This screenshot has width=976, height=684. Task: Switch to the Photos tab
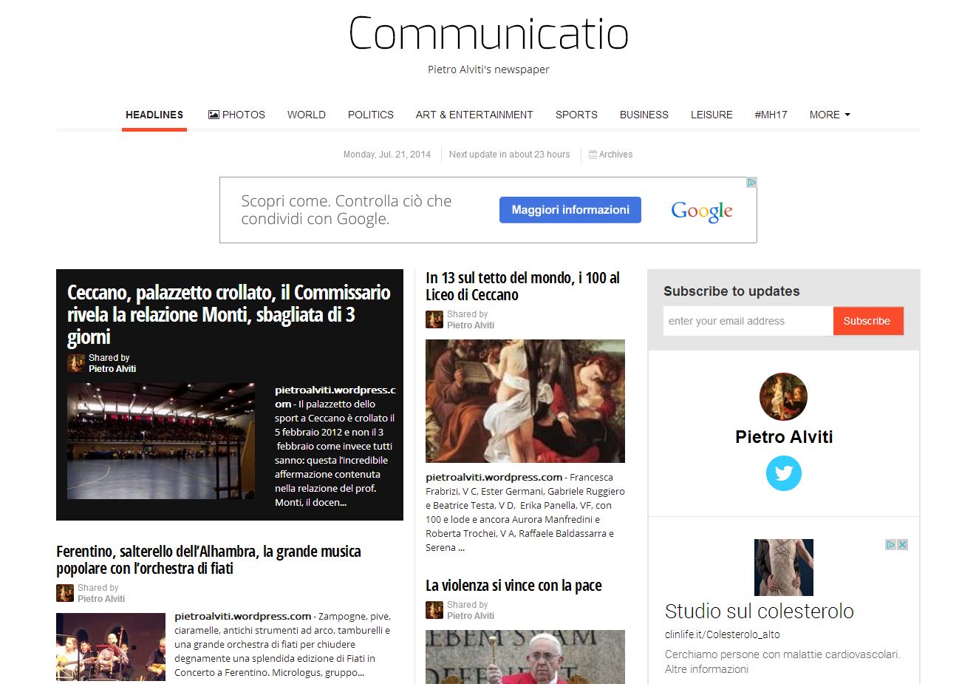(236, 115)
